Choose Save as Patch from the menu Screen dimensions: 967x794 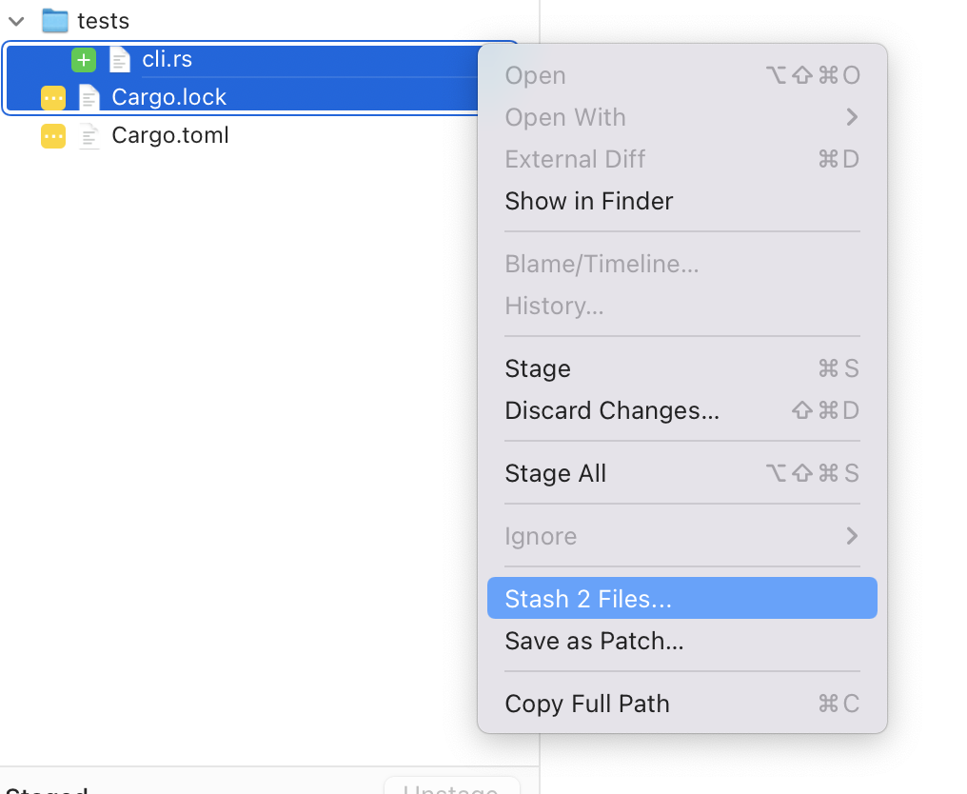pos(593,641)
